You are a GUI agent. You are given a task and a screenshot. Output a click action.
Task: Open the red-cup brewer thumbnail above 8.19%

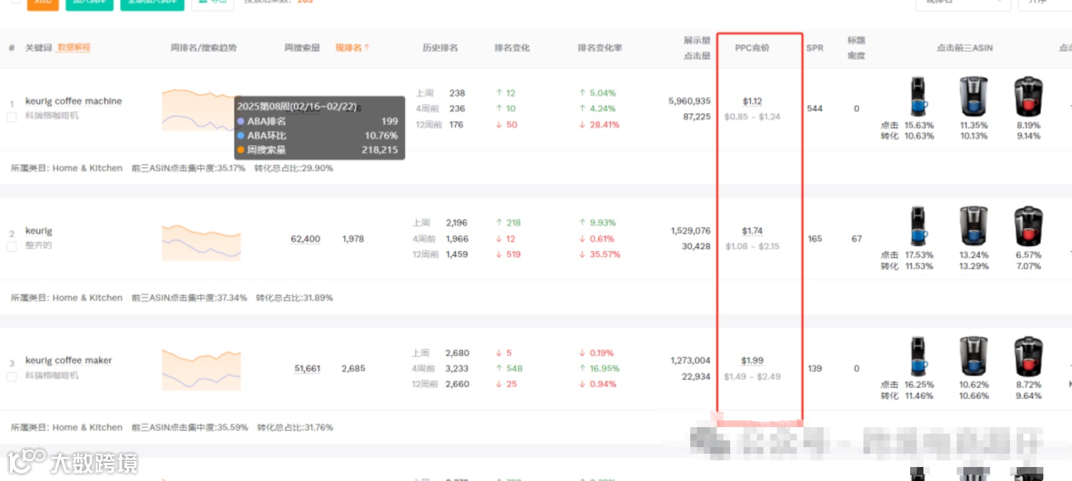[1028, 97]
